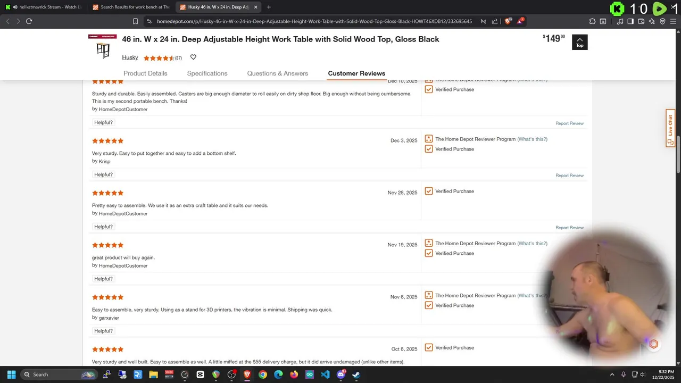Mark garxavier's review as Helpful

point(103,331)
